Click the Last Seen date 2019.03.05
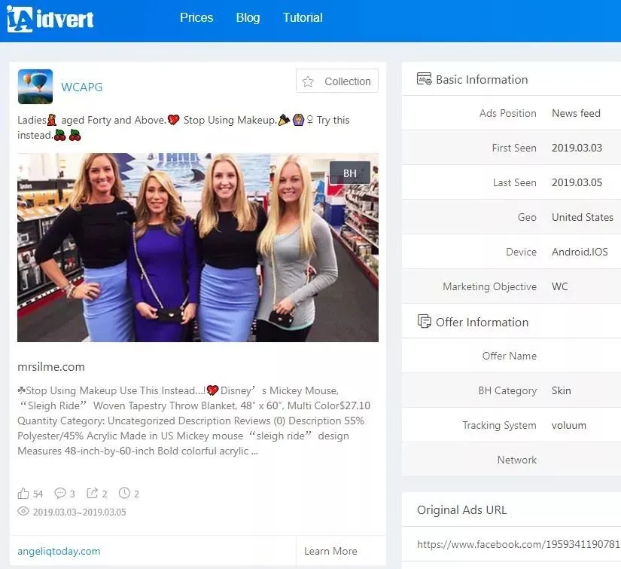 coord(577,182)
